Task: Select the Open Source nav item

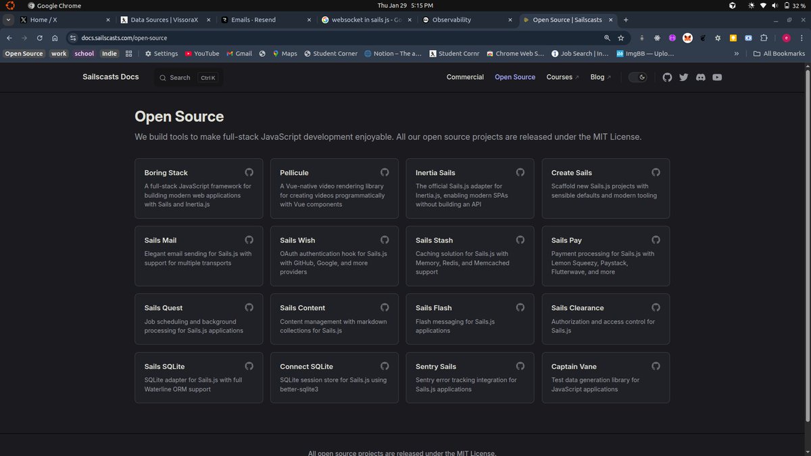Action: [515, 77]
